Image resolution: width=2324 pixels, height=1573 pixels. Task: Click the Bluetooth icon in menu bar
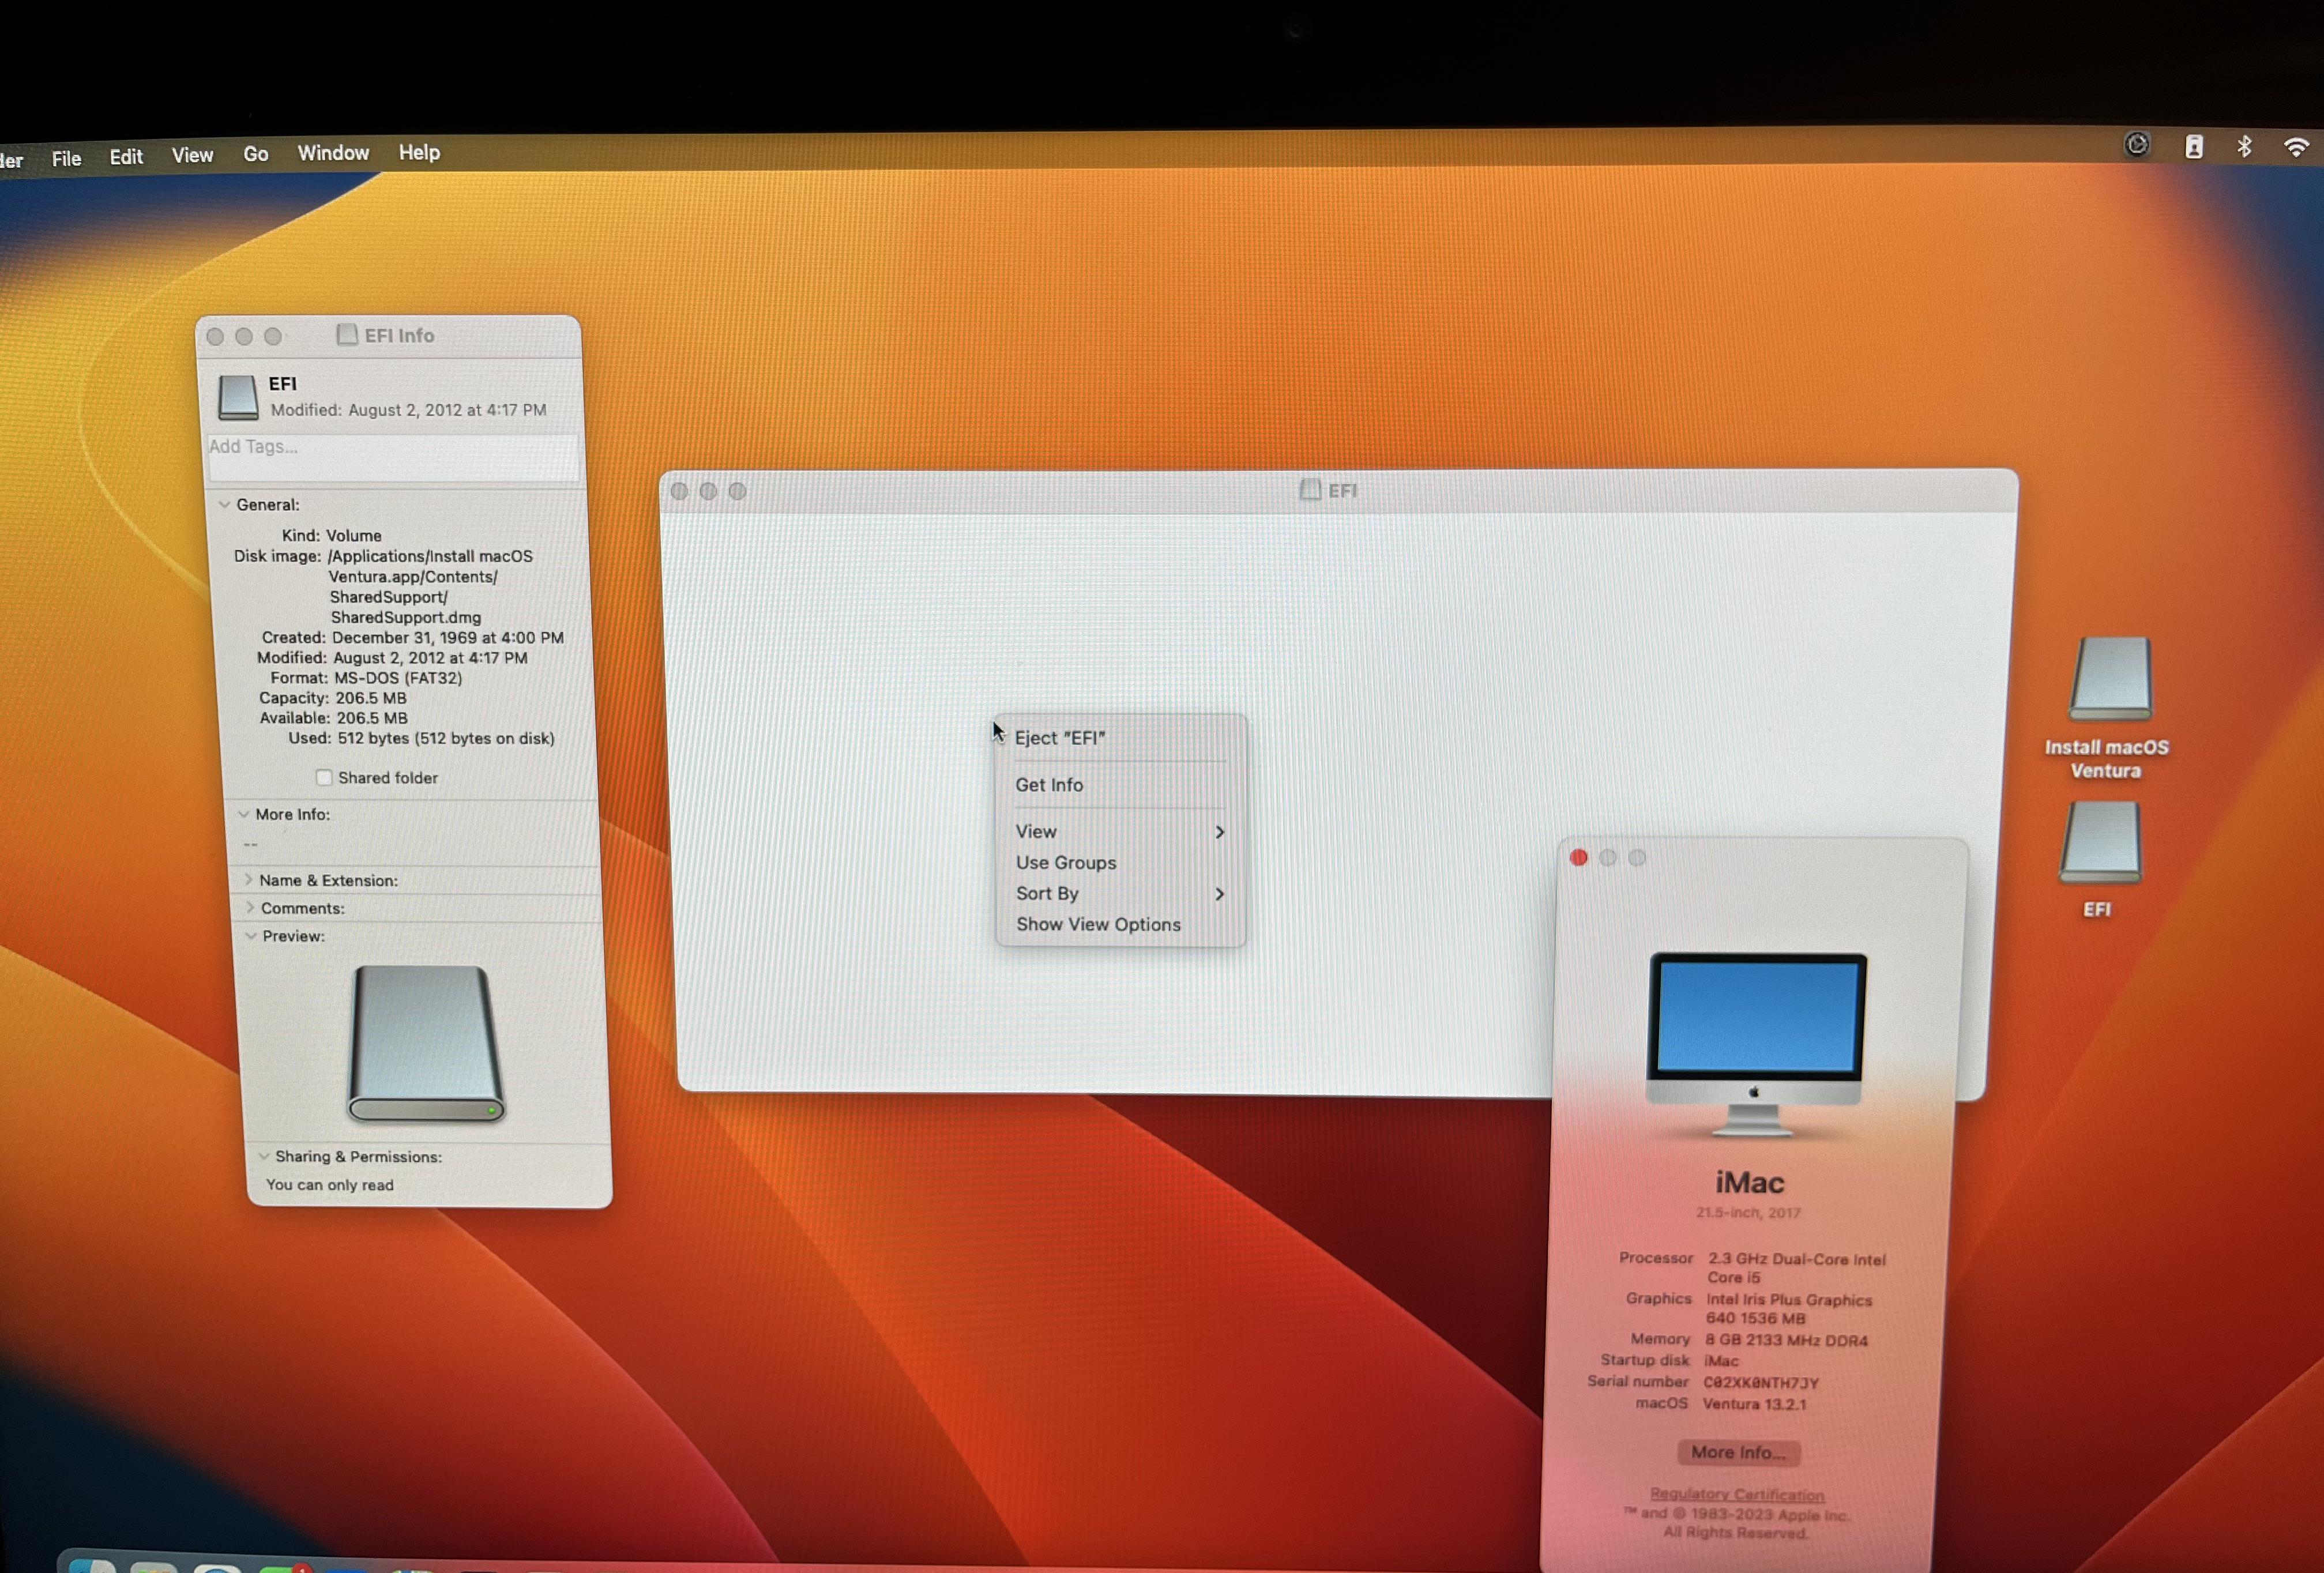point(2245,147)
